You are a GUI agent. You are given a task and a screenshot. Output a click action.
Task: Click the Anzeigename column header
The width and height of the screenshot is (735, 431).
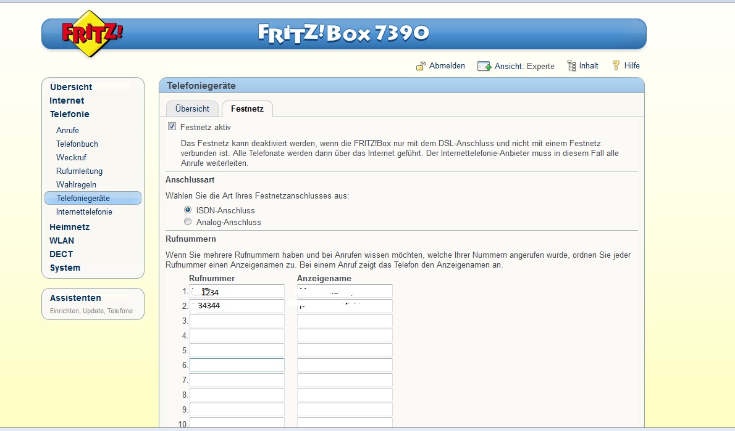point(324,279)
